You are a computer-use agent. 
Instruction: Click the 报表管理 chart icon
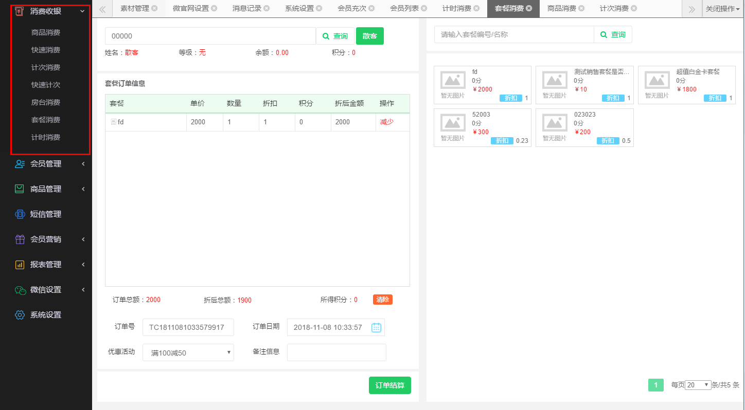20,265
